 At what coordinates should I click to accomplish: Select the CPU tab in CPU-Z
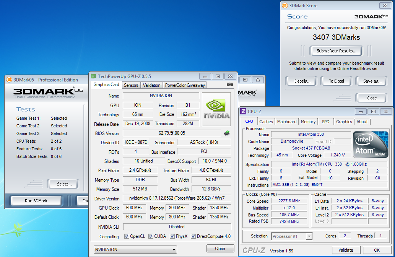pos(249,121)
